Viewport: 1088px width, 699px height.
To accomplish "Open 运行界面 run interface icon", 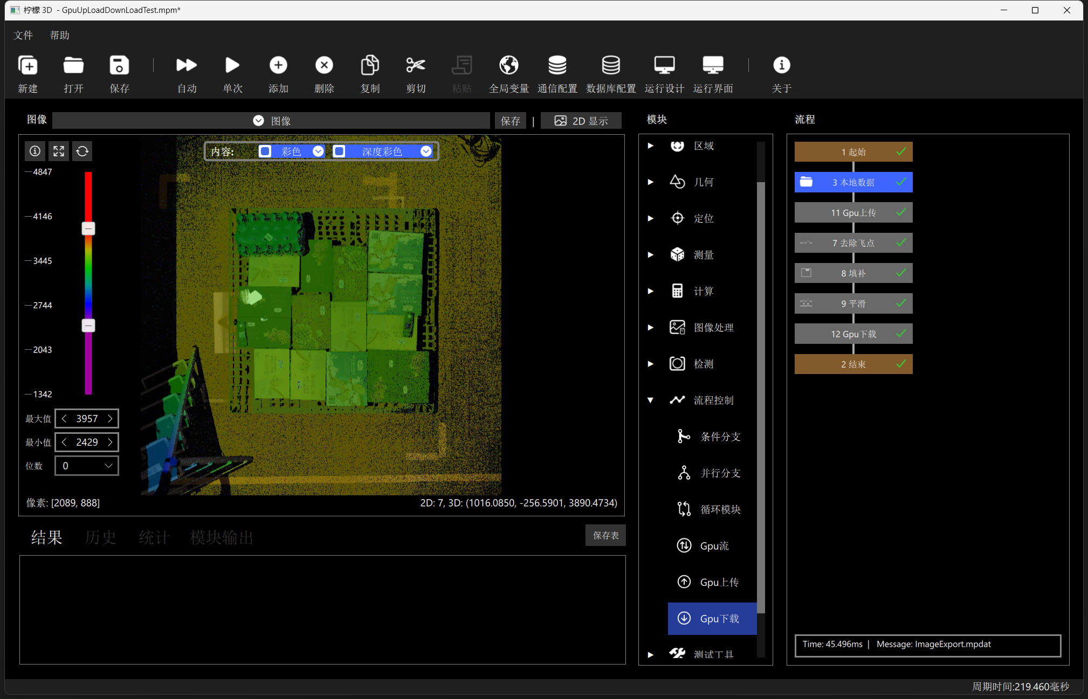I will pos(713,65).
